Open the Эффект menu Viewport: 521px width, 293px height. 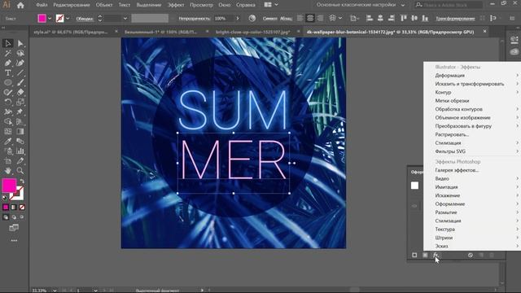click(x=176, y=5)
